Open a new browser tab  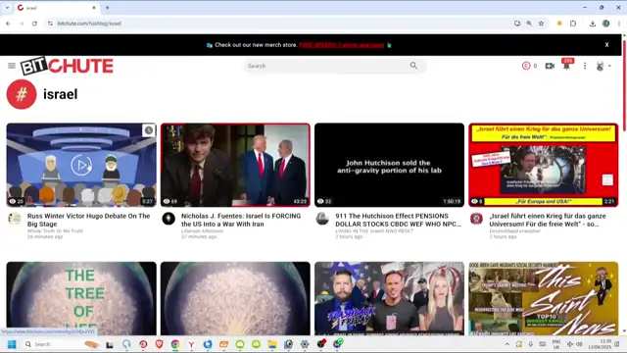tap(107, 8)
